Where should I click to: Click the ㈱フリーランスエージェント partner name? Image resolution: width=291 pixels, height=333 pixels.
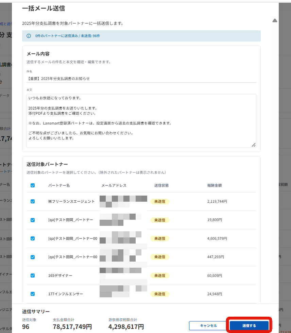pyautogui.click(x=71, y=201)
